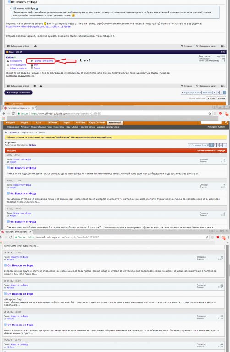This screenshot has width=230, height=352.
Task: Open the FORD quick navigation dropdown
Action: [x=211, y=99]
